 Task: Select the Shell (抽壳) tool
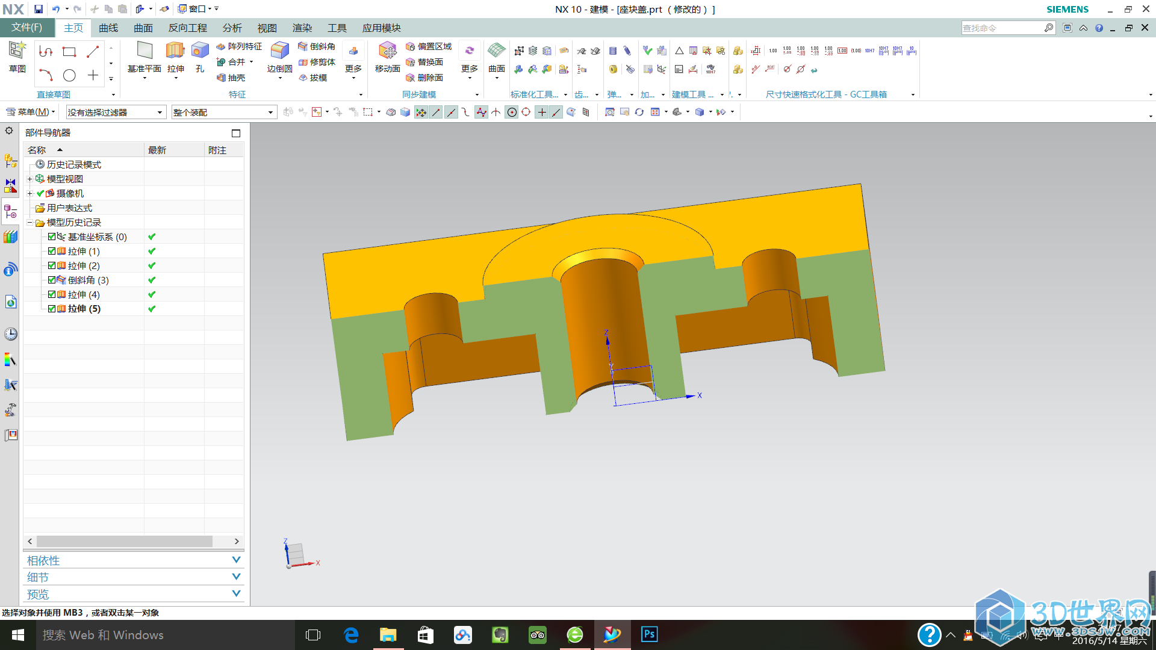pos(231,78)
